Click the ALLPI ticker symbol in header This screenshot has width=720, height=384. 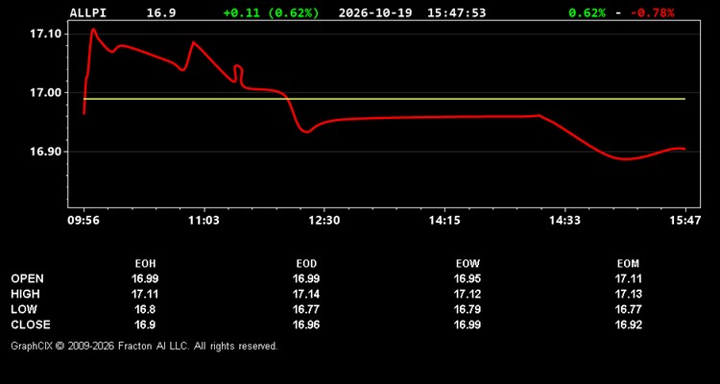[x=88, y=12]
